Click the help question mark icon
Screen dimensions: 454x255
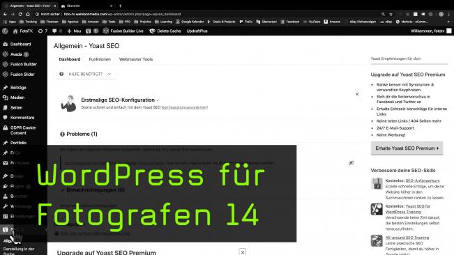pyautogui.click(x=61, y=74)
